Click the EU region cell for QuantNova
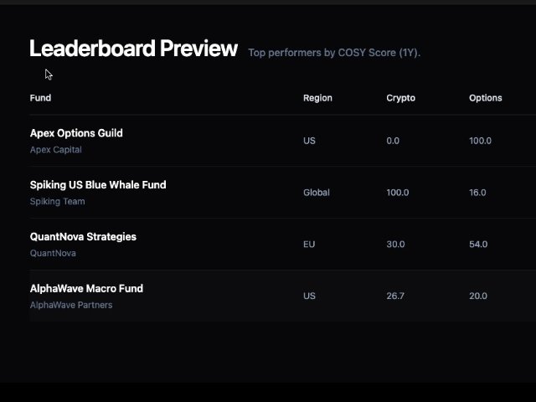Viewport: 536px width, 402px height. (x=309, y=245)
